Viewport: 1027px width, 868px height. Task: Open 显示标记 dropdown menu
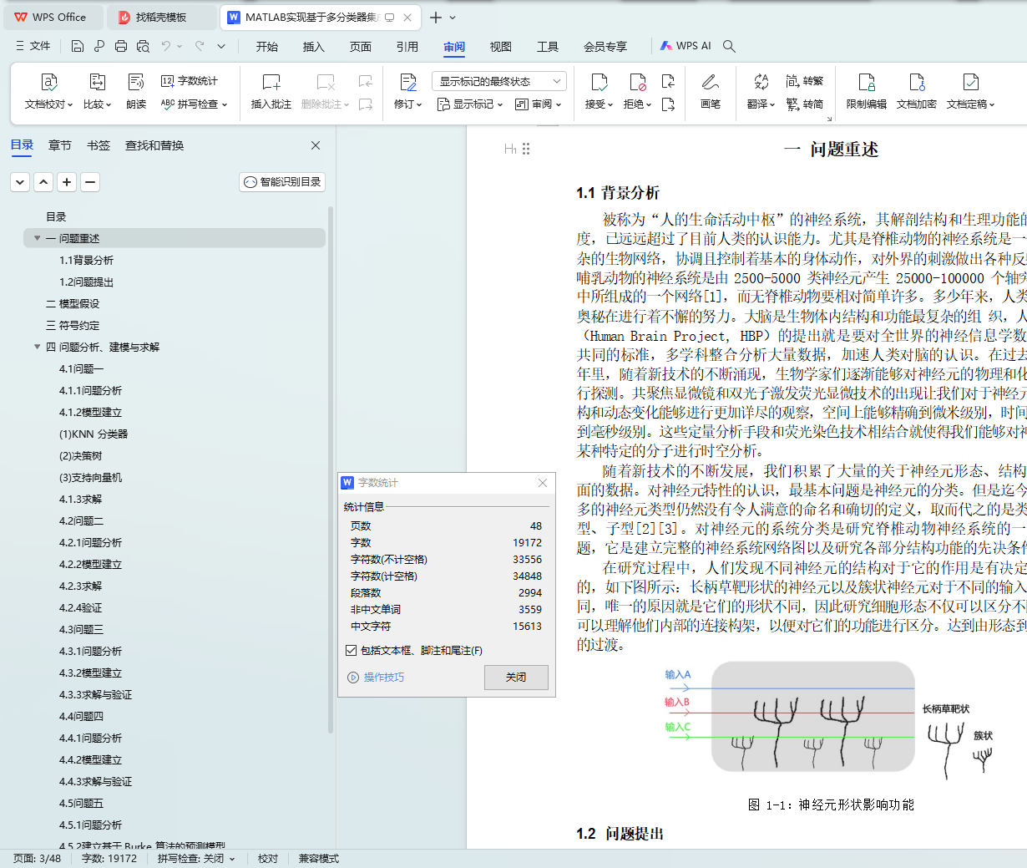point(470,104)
